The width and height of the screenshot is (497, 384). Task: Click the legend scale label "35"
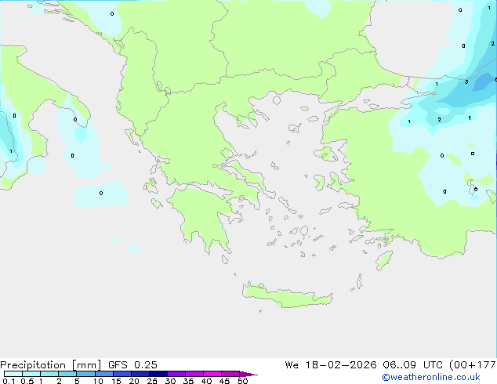tap(188, 381)
